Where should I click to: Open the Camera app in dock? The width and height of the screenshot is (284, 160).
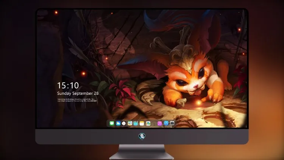pyautogui.click(x=172, y=123)
